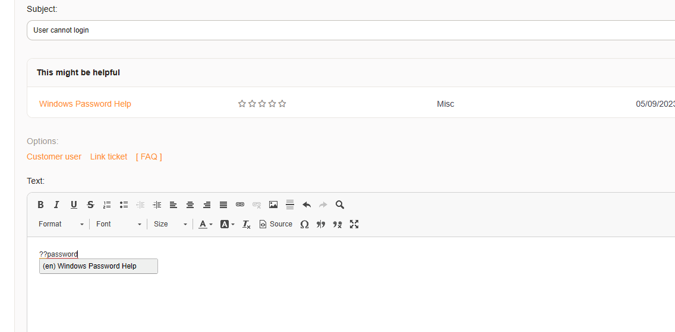Apply italic formatting
This screenshot has height=332, width=675.
tap(57, 205)
